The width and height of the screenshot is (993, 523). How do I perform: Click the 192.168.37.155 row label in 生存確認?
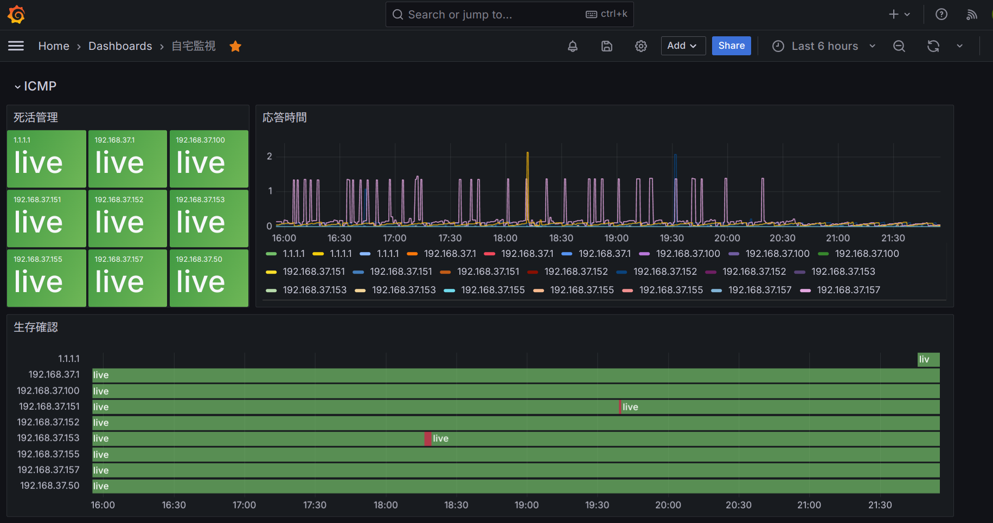click(x=48, y=454)
